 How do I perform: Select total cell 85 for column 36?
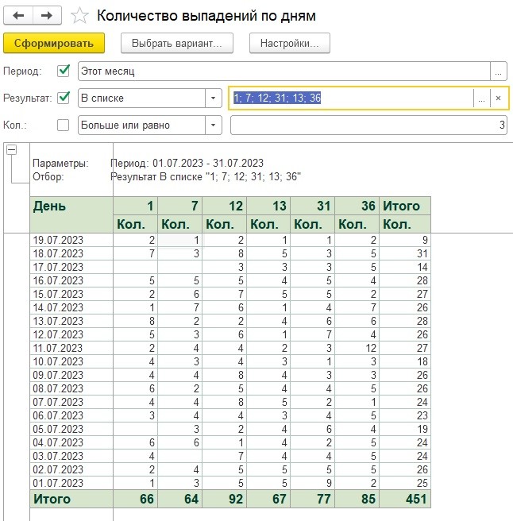pyautogui.click(x=357, y=499)
